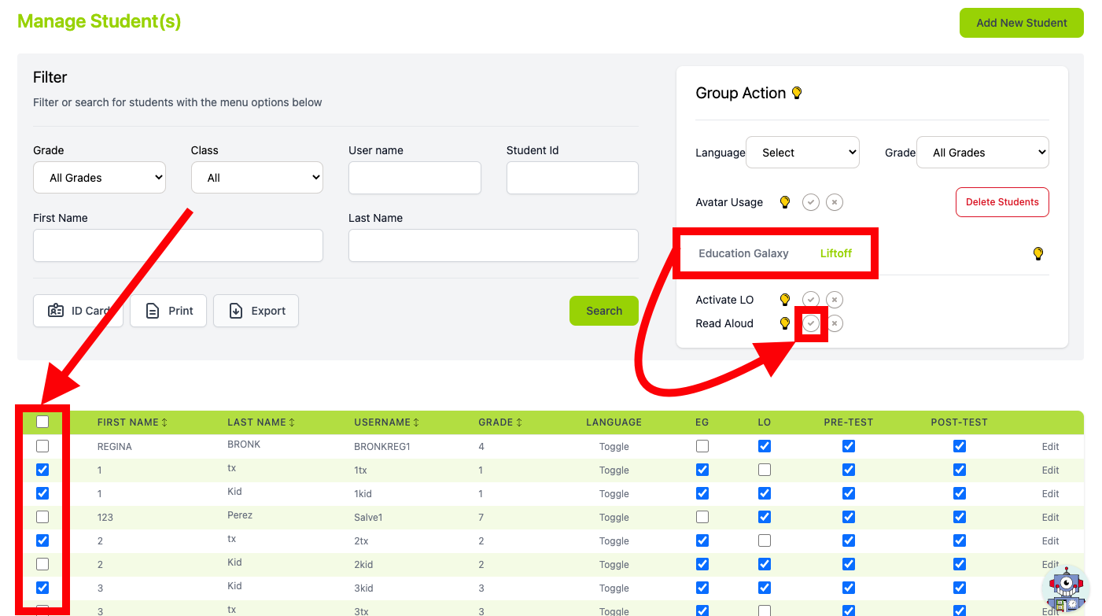This screenshot has width=1102, height=616.
Task: Click the Avatar Usage lightbulb hint
Action: coord(784,202)
